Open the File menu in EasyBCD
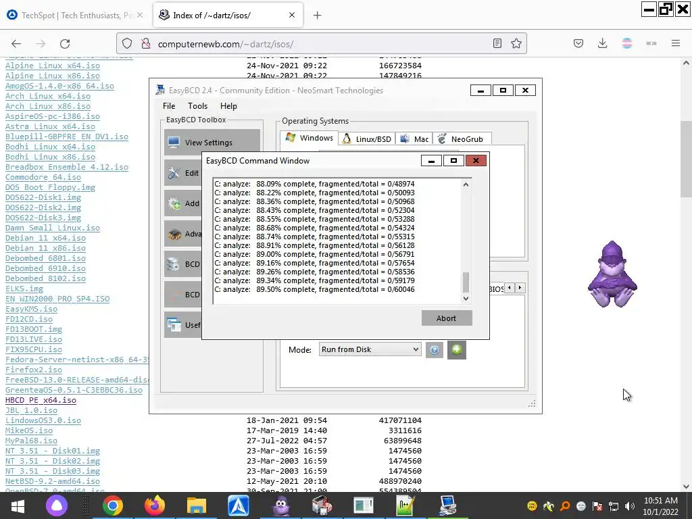Viewport: 692px width, 519px height. click(x=169, y=106)
